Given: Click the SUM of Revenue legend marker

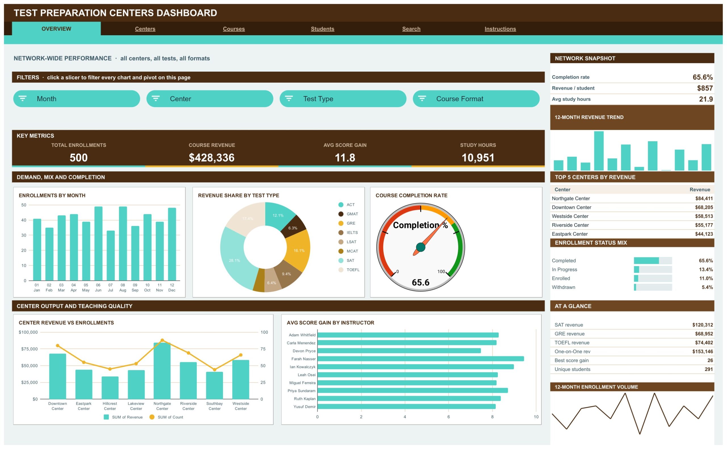Looking at the screenshot, I should (106, 417).
